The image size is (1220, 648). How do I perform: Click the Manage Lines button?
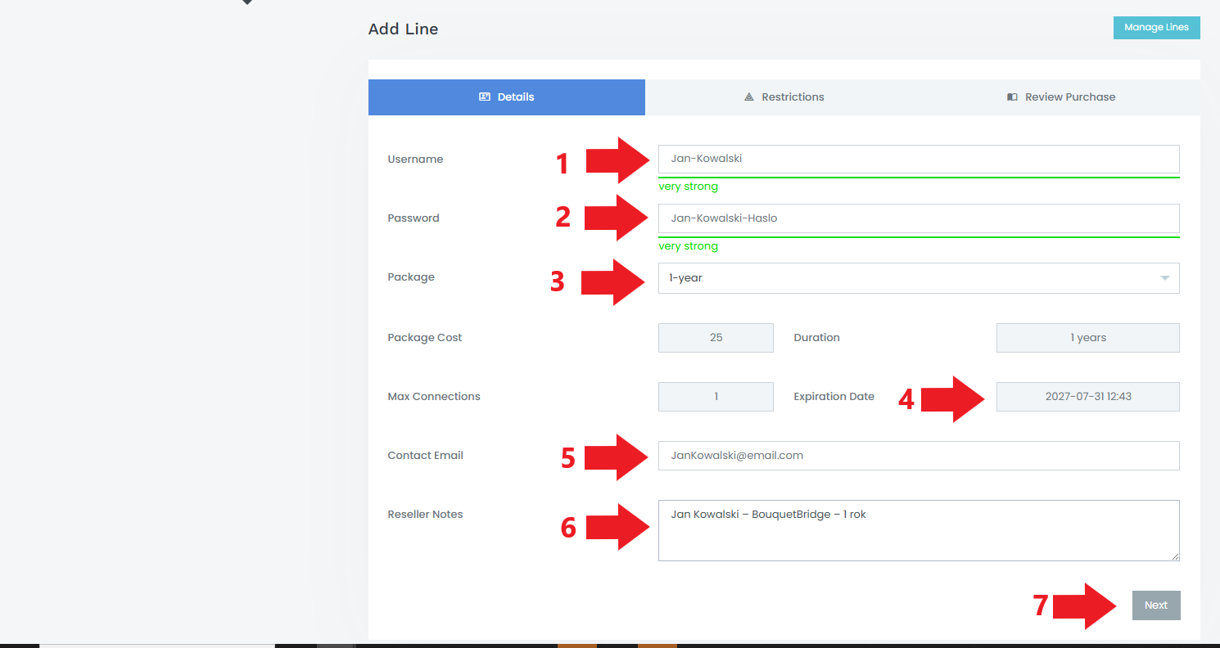(x=1156, y=28)
